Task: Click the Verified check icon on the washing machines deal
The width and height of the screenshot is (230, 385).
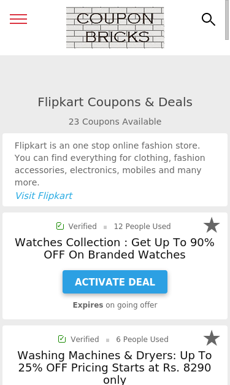Action: point(62,339)
